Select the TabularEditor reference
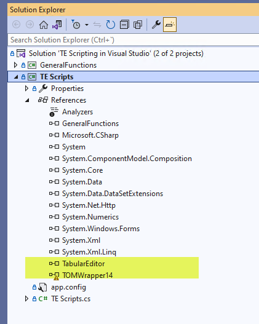 (83, 264)
